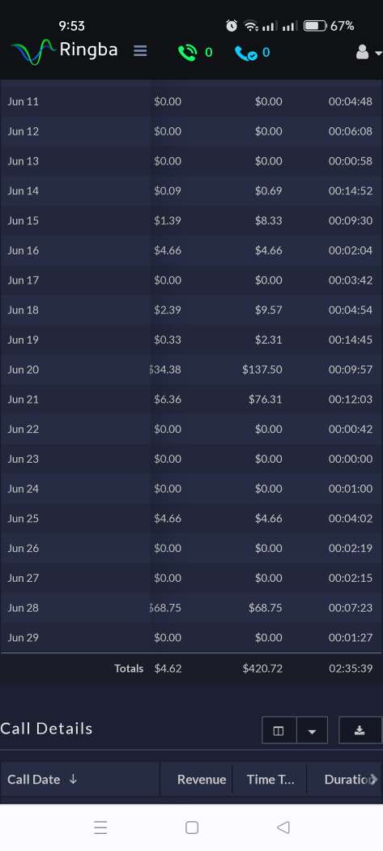Select the Jun 28 summary row

click(191, 608)
